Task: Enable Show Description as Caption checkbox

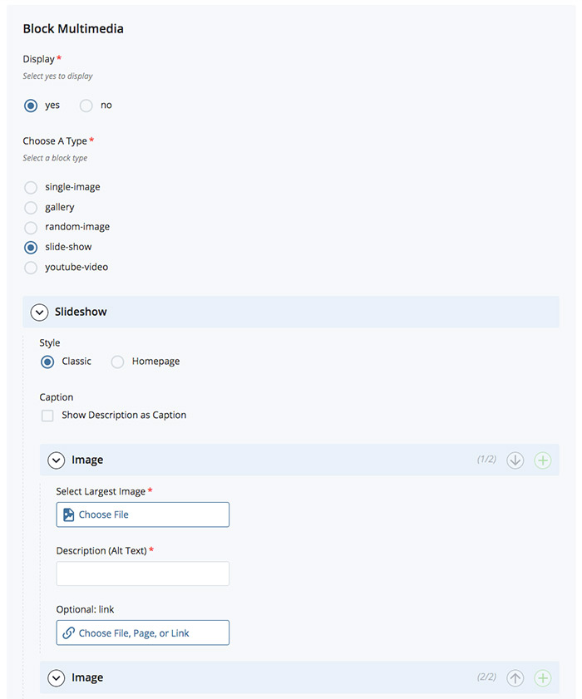Action: 47,416
